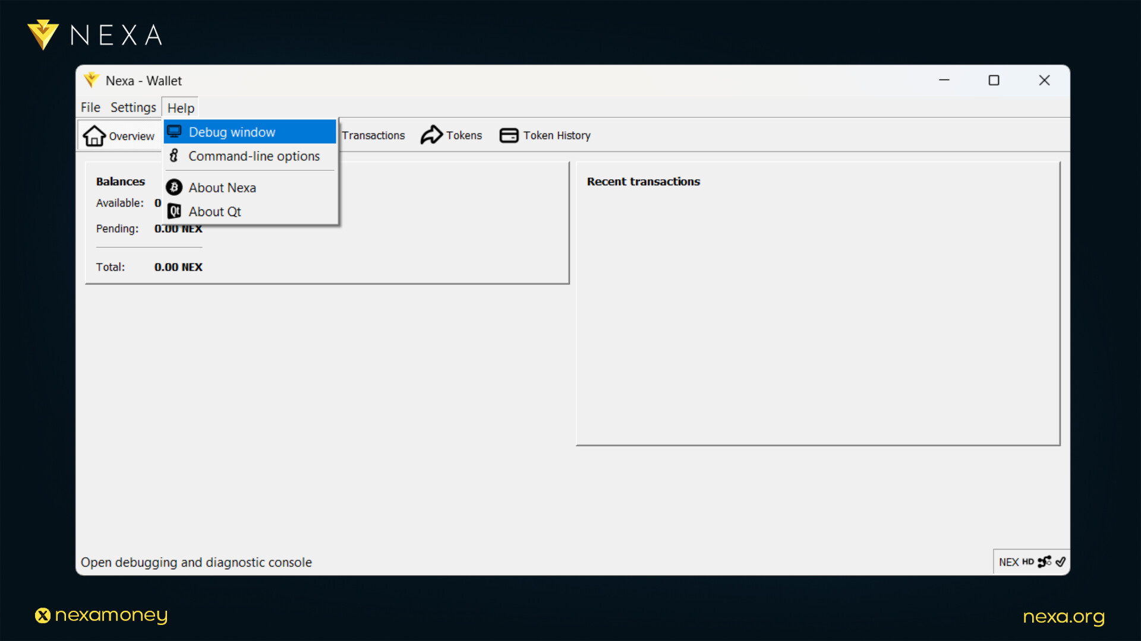
Task: Click the Available balance label
Action: 120,203
